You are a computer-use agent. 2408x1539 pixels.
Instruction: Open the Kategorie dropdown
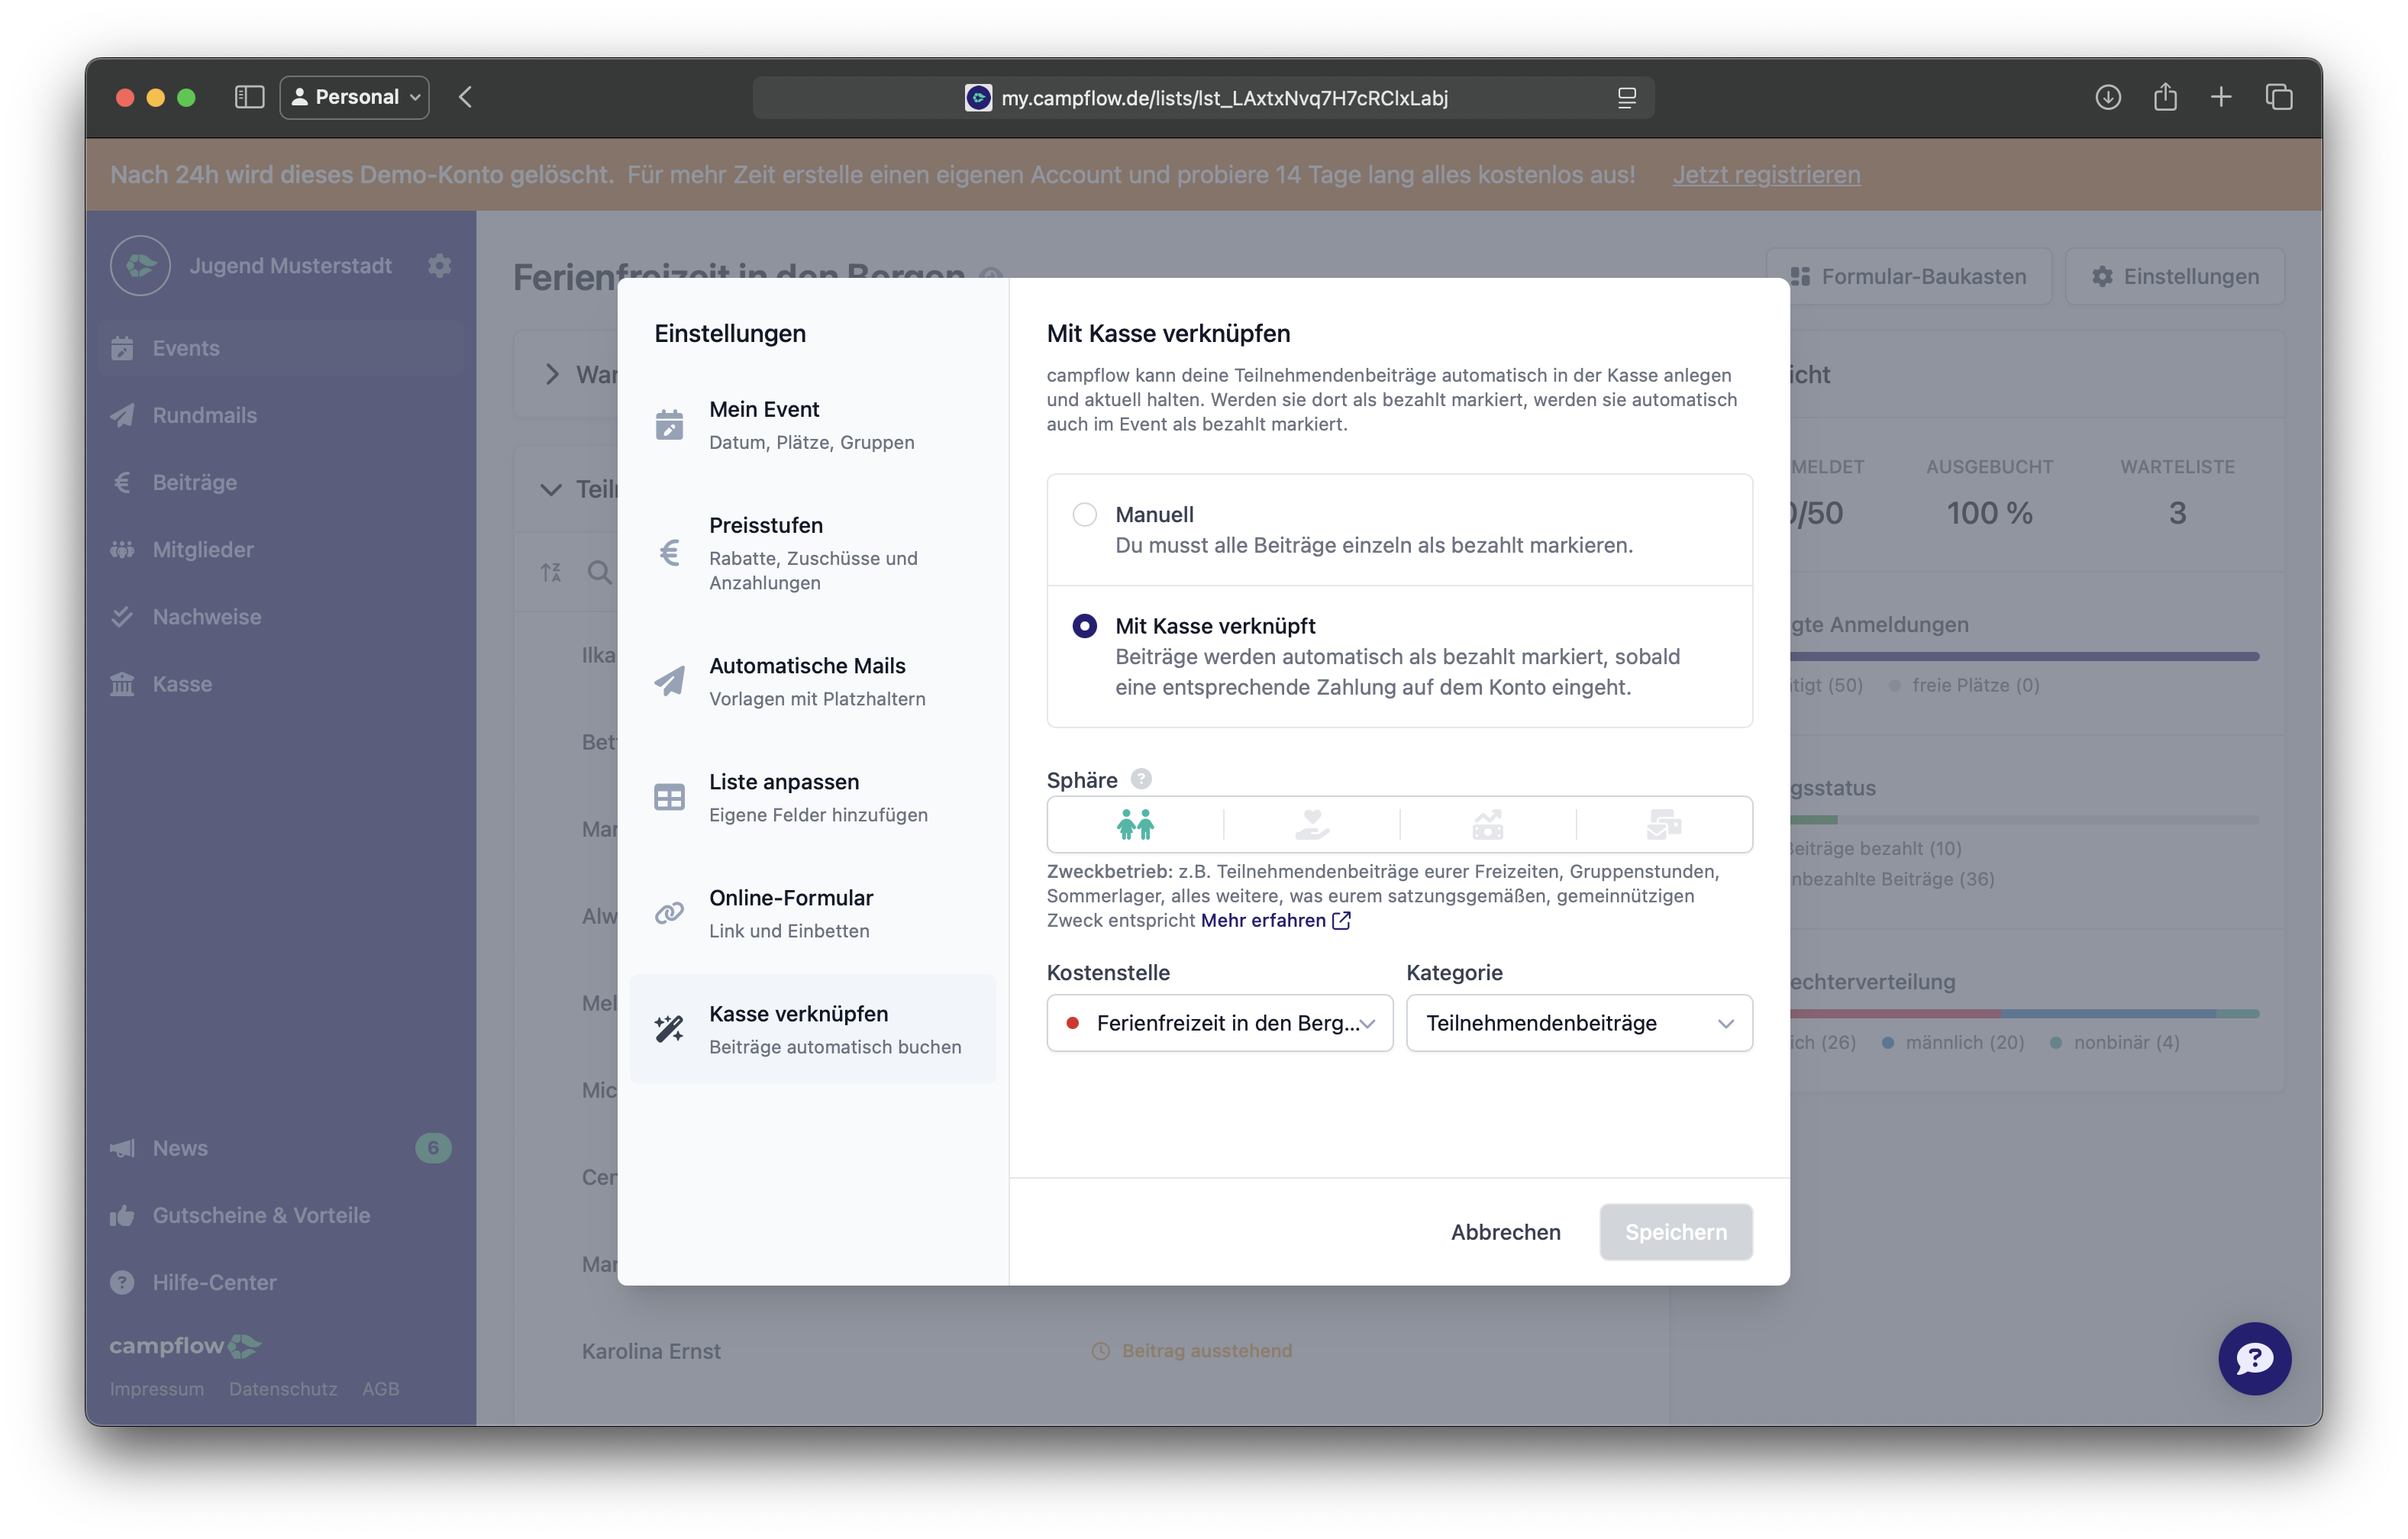1579,1023
